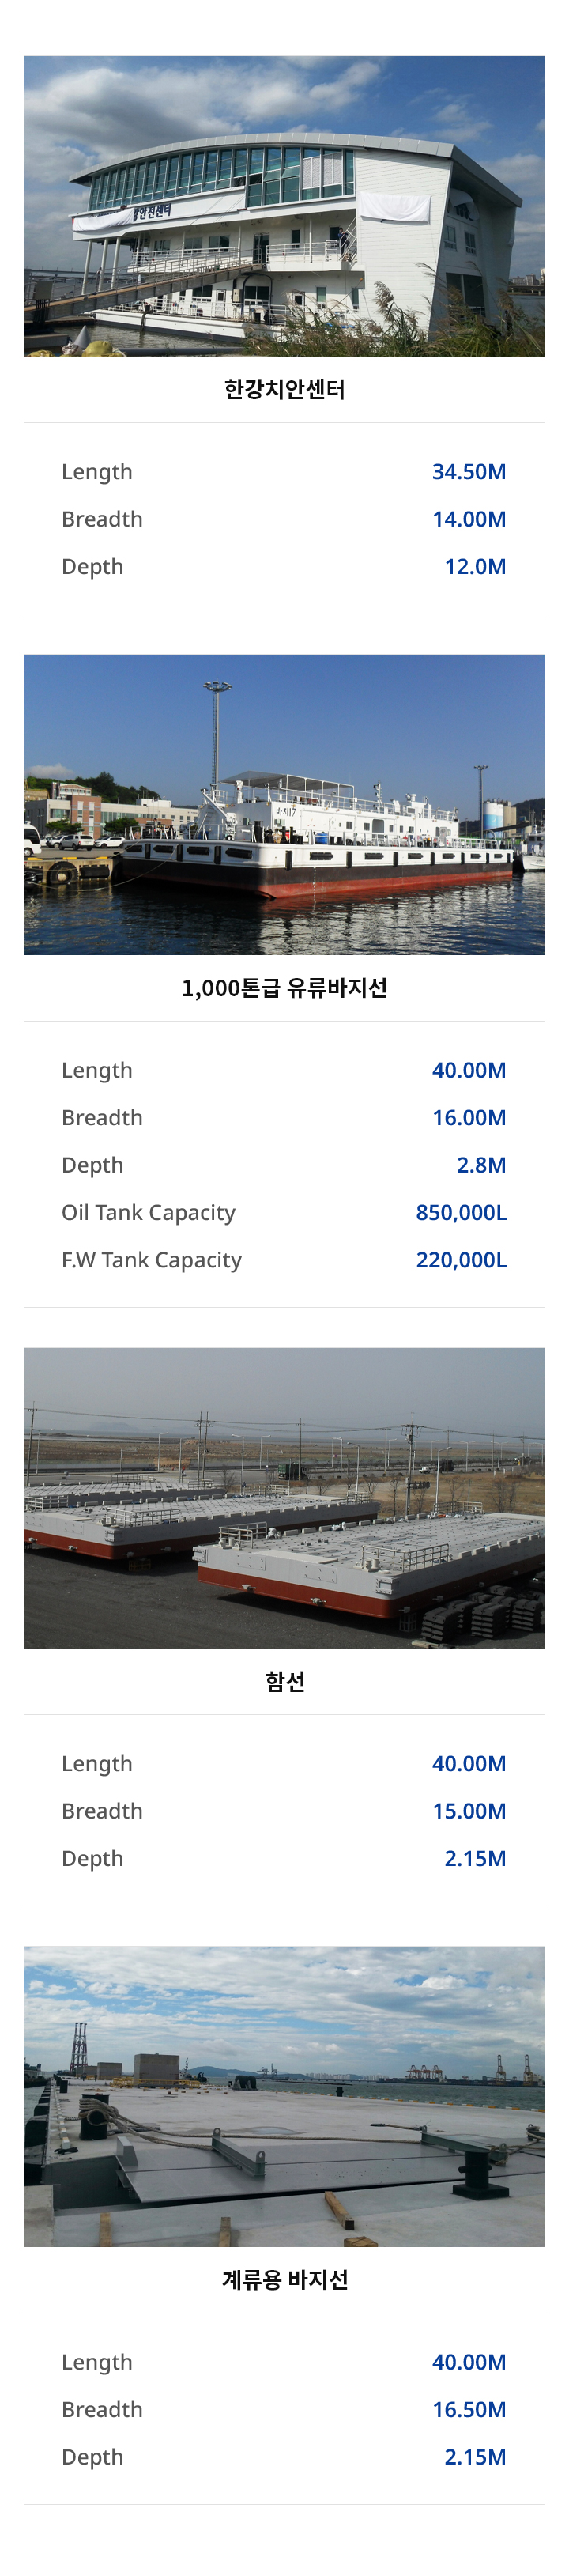Select the 16.50M breadth value

click(469, 2409)
